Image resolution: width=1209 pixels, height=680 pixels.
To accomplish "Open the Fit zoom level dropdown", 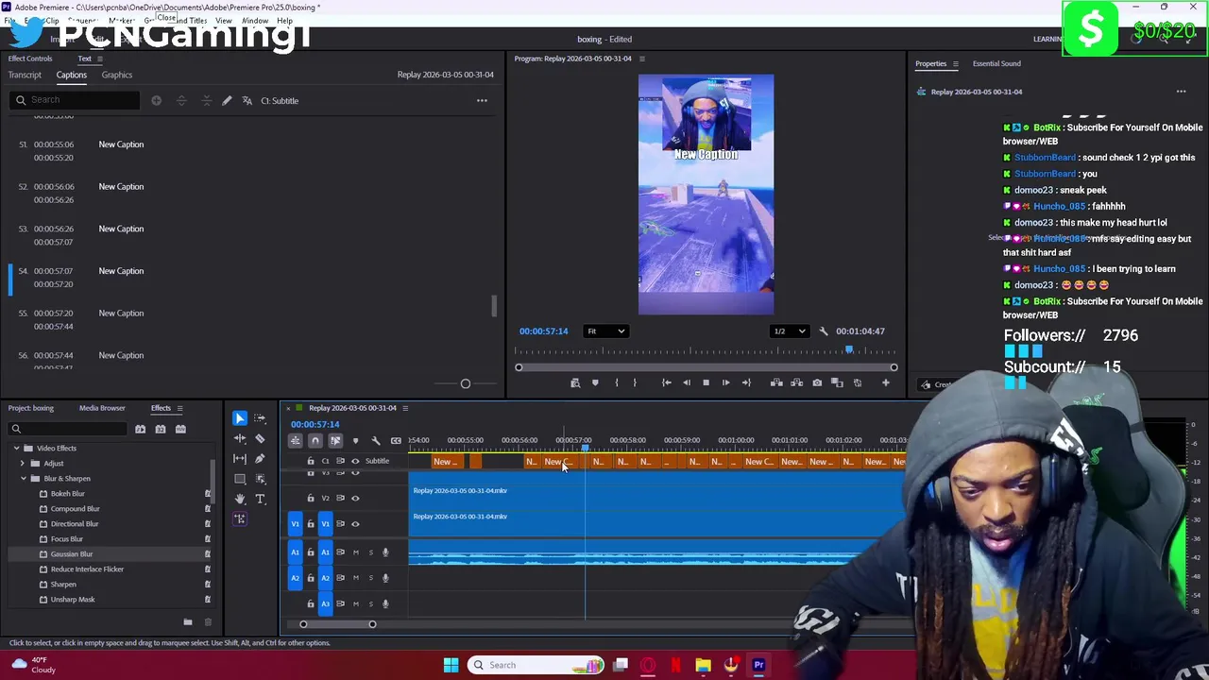I will point(605,331).
